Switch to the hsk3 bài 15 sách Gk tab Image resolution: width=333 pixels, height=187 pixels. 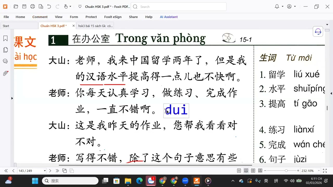point(95,26)
